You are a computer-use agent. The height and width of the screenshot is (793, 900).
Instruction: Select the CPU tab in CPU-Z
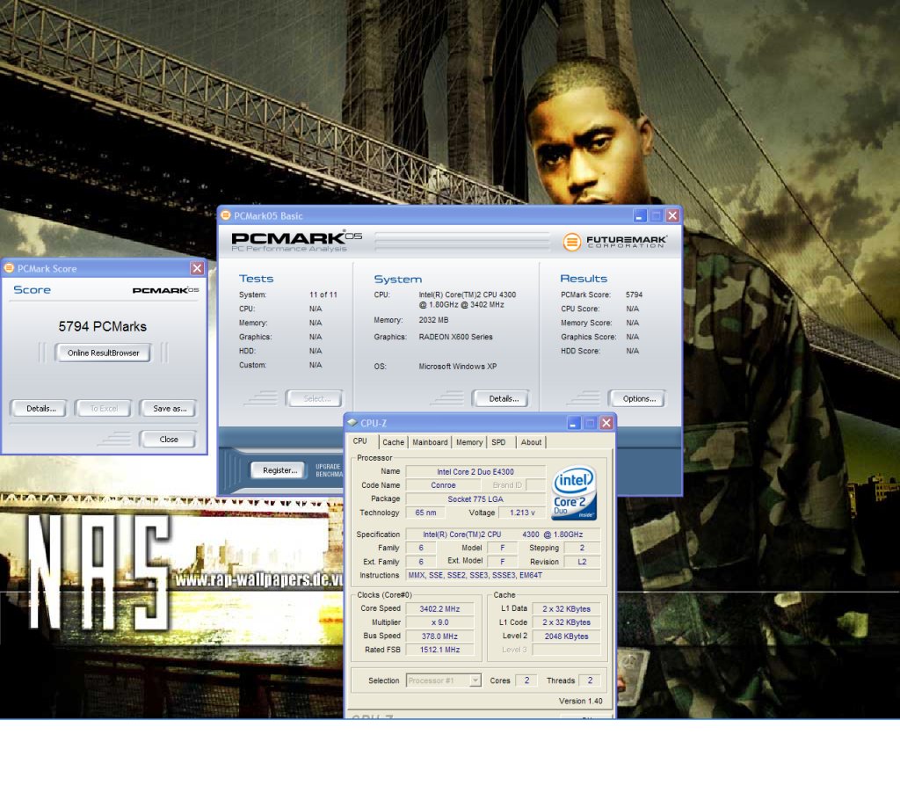point(359,441)
